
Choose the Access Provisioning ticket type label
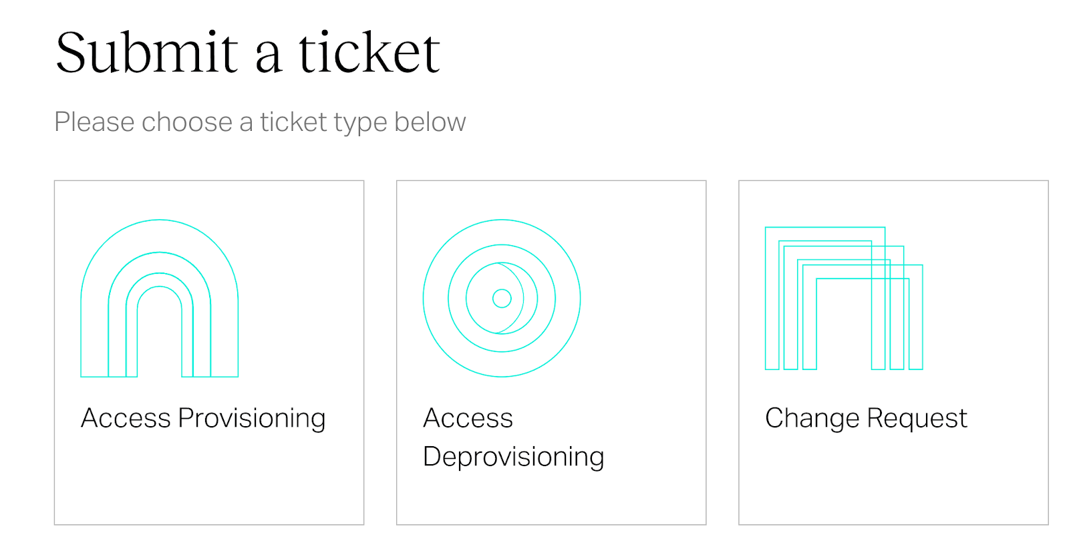click(x=202, y=418)
